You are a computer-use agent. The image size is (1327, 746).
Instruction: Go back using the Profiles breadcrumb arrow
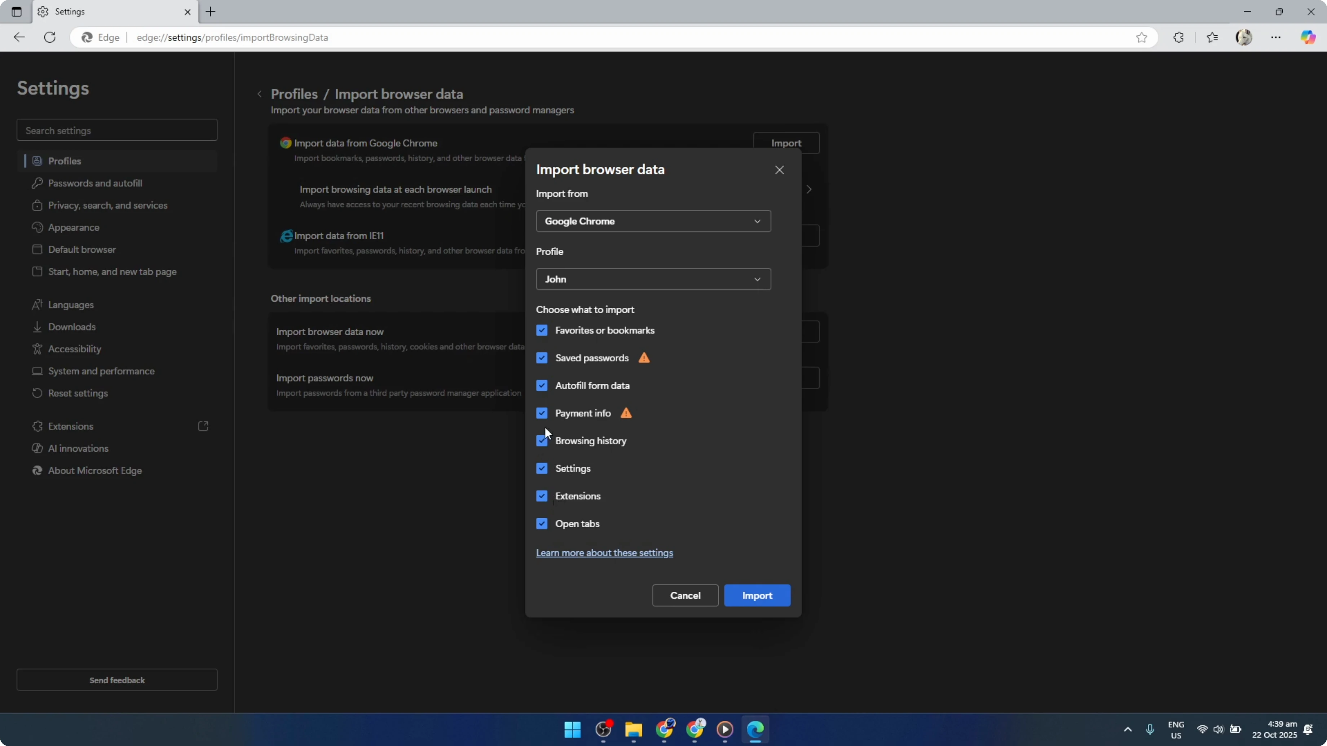[260, 94]
